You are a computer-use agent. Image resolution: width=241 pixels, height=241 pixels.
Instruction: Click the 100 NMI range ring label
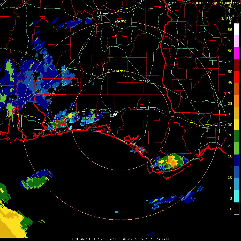click(121, 21)
